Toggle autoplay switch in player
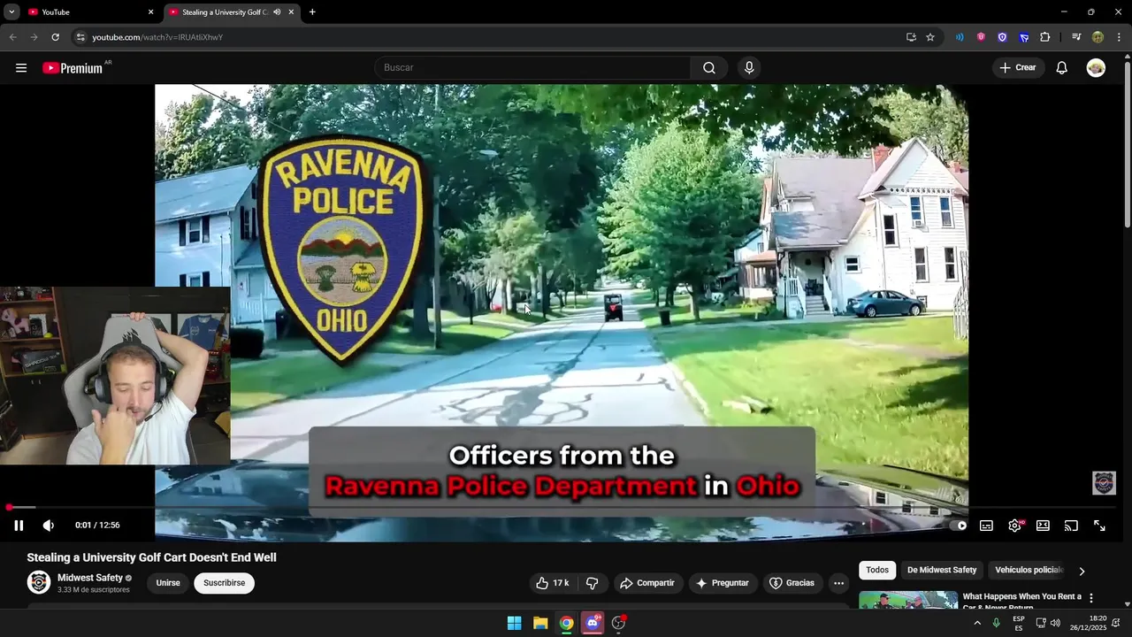Image resolution: width=1132 pixels, height=637 pixels. point(959,526)
